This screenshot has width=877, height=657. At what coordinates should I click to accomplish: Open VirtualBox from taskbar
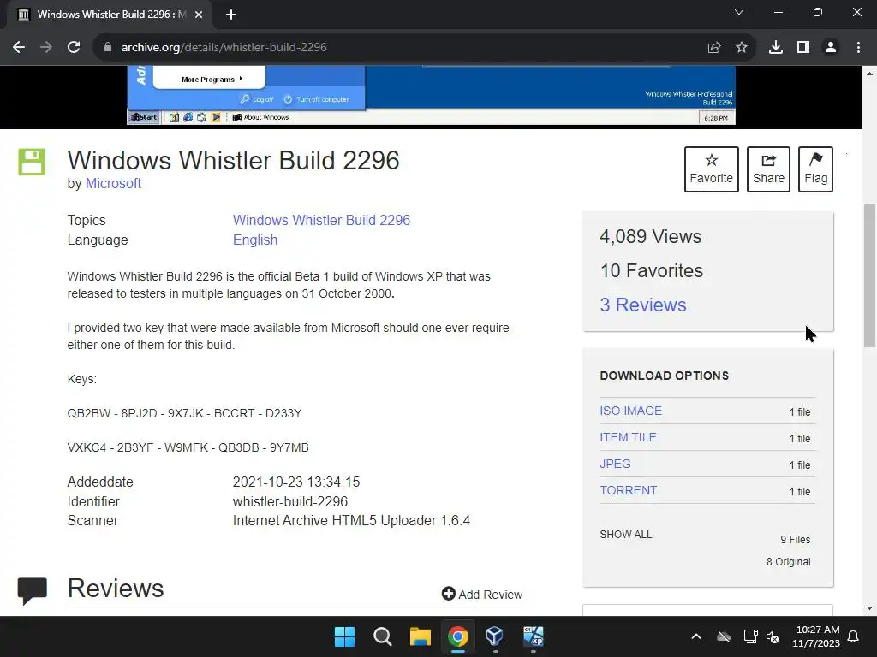[495, 636]
